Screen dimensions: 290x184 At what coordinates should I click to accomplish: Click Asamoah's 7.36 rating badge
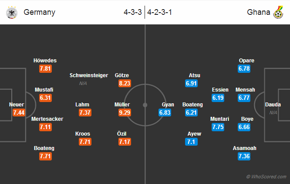pos(244,156)
